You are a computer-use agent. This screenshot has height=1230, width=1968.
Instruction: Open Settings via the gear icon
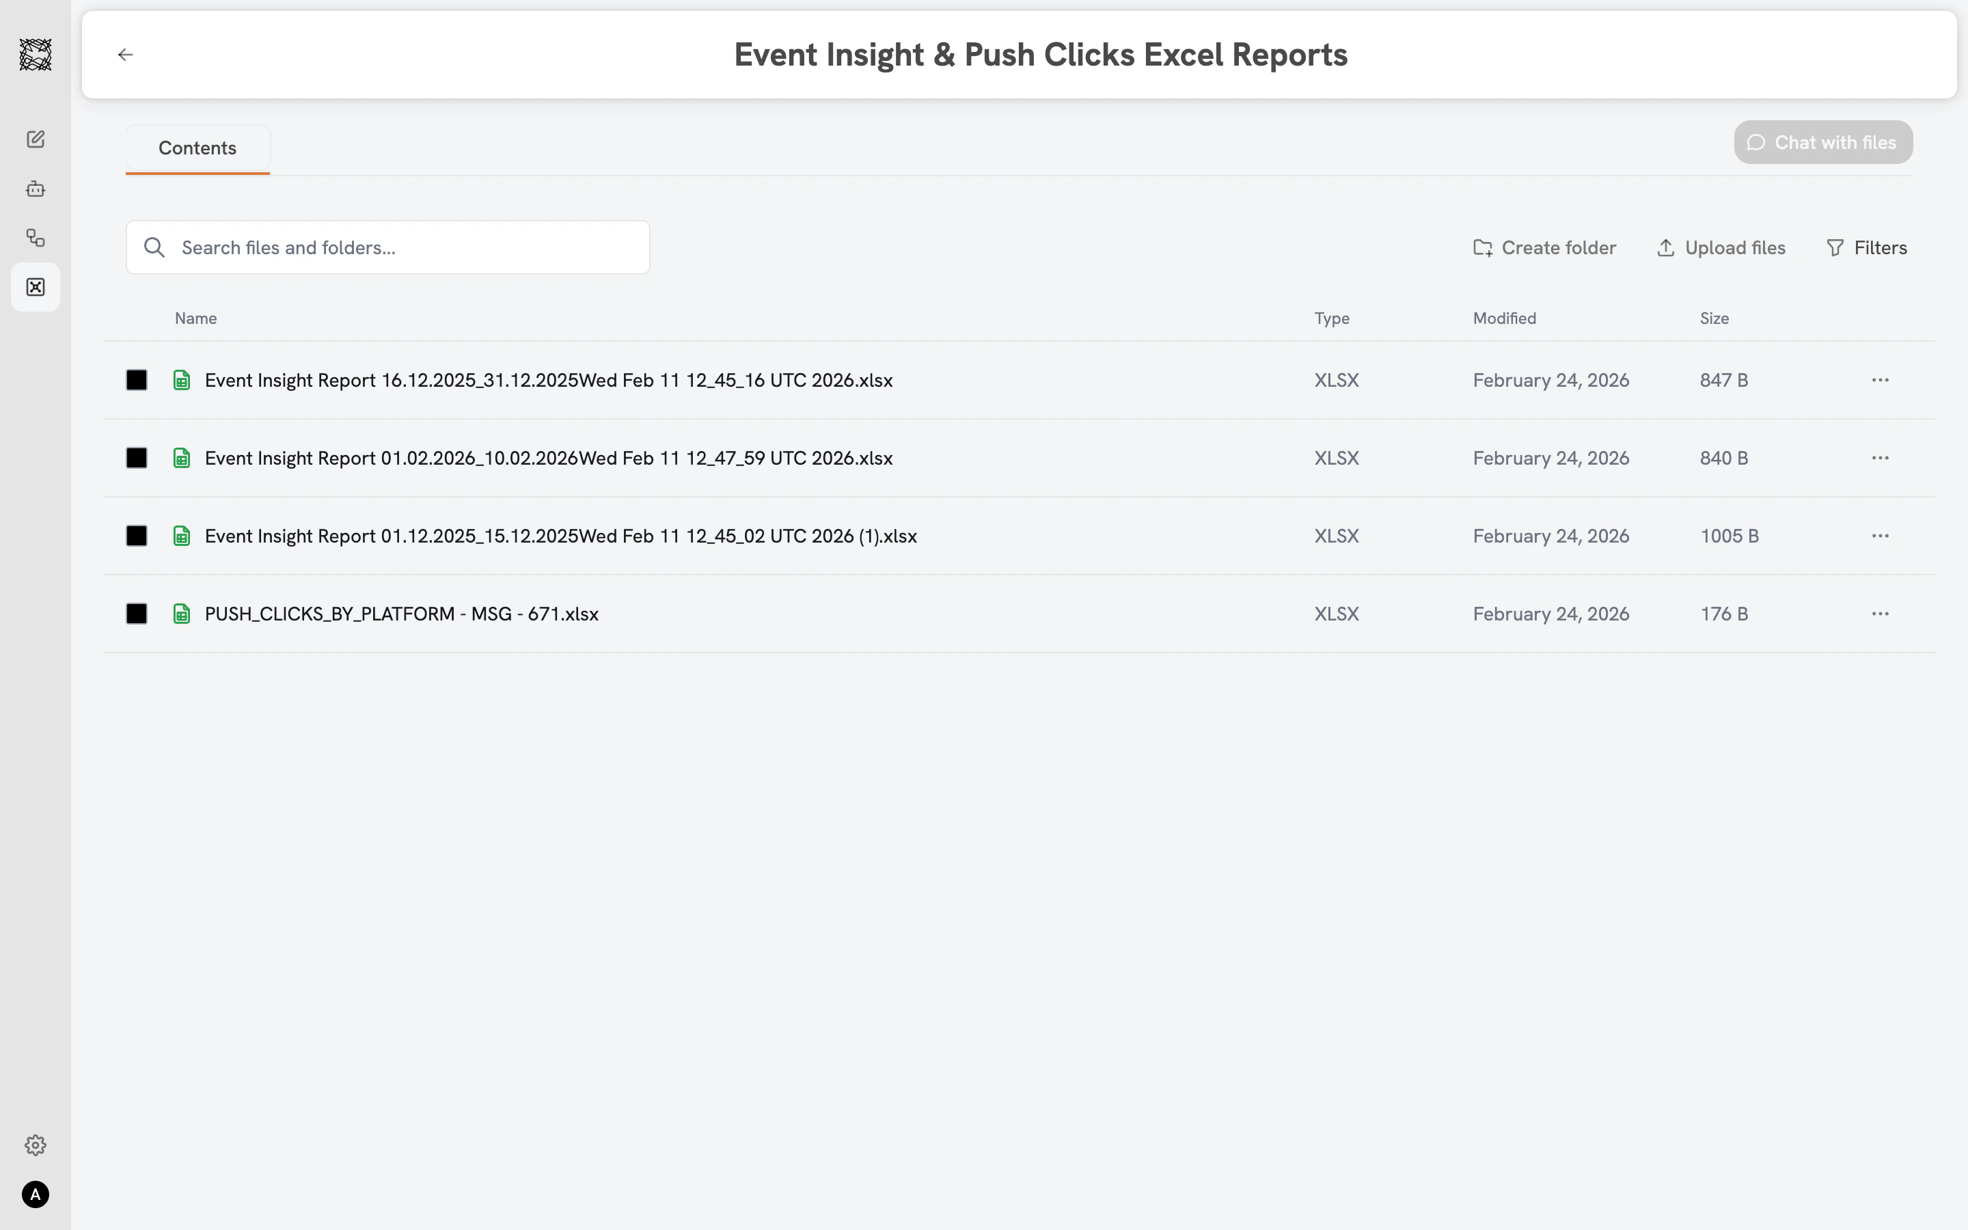[35, 1145]
